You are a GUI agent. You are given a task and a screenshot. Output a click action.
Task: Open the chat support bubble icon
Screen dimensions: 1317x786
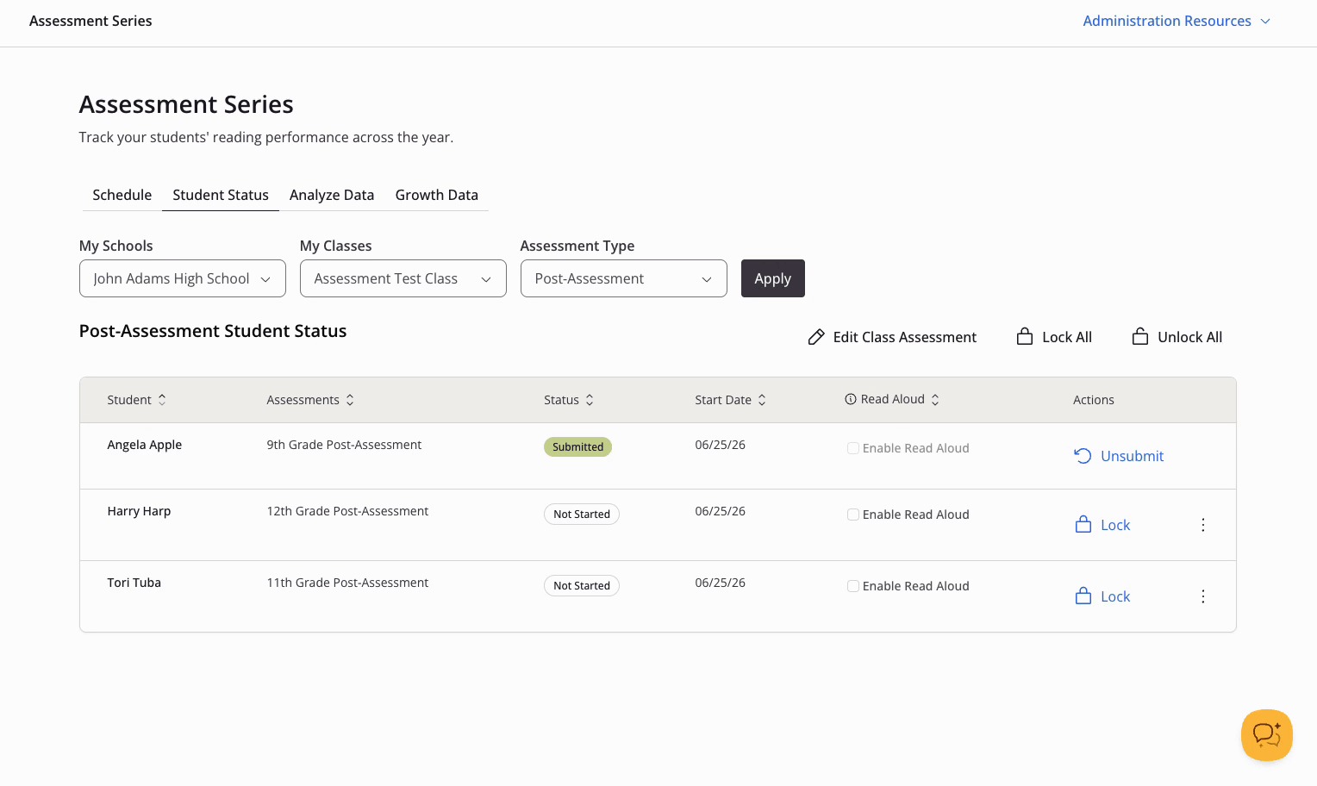pos(1266,735)
